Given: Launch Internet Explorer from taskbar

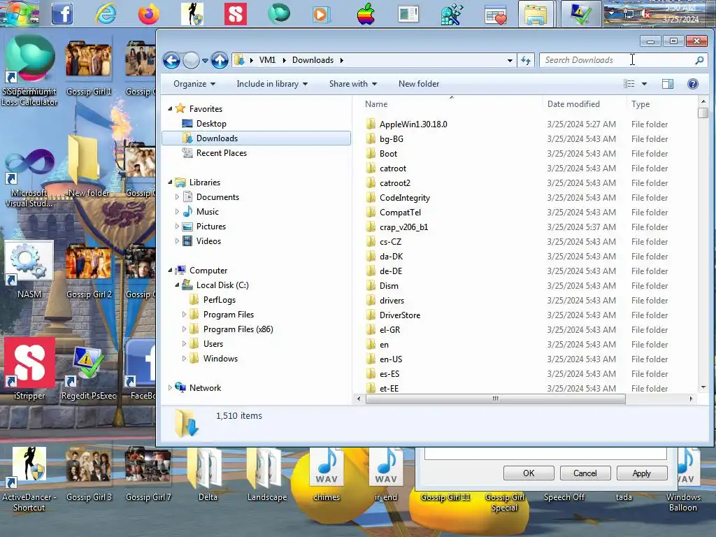Looking at the screenshot, I should [x=106, y=14].
